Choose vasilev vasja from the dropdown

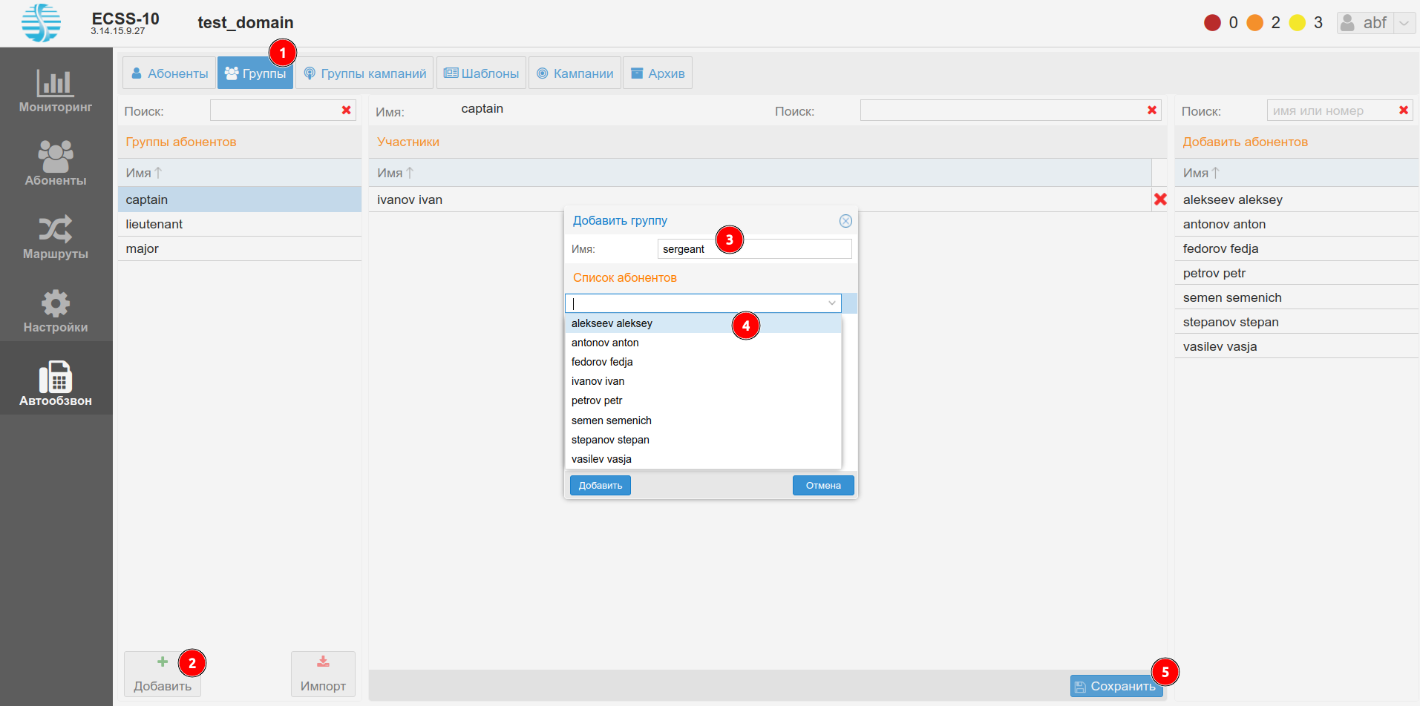coord(703,459)
